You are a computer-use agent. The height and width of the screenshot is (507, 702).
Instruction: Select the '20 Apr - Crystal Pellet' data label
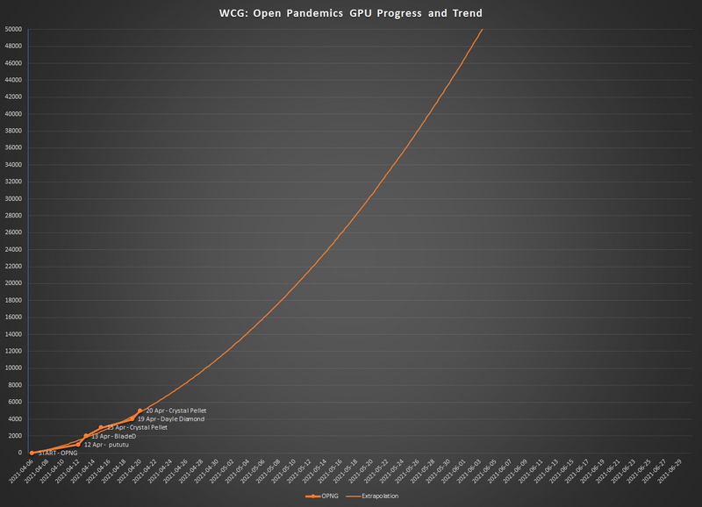[x=176, y=411]
